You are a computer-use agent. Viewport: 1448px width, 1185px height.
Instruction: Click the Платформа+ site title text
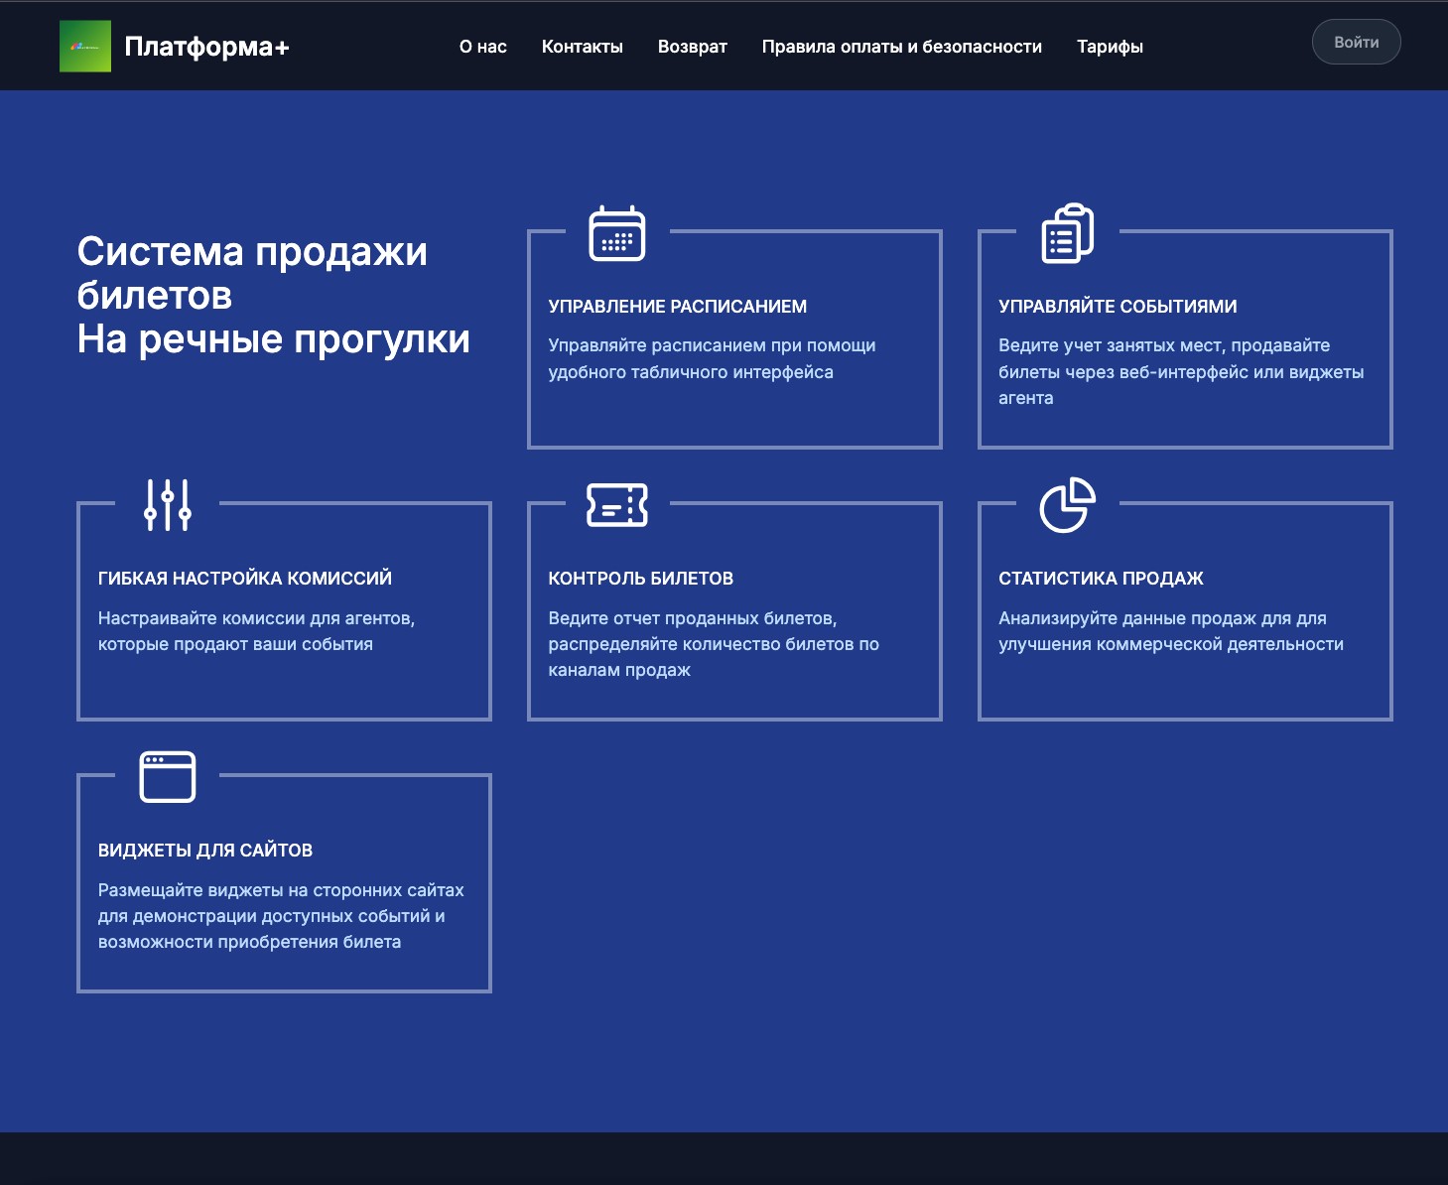pyautogui.click(x=207, y=46)
